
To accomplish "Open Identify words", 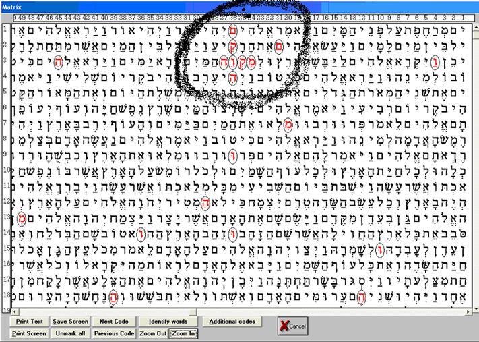I will tap(168, 322).
